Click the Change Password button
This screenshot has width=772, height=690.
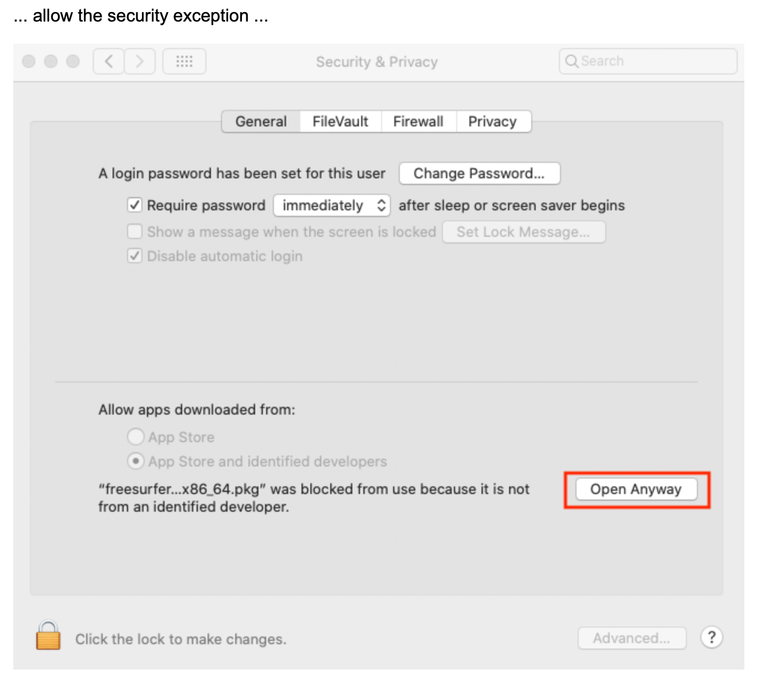[x=479, y=173]
